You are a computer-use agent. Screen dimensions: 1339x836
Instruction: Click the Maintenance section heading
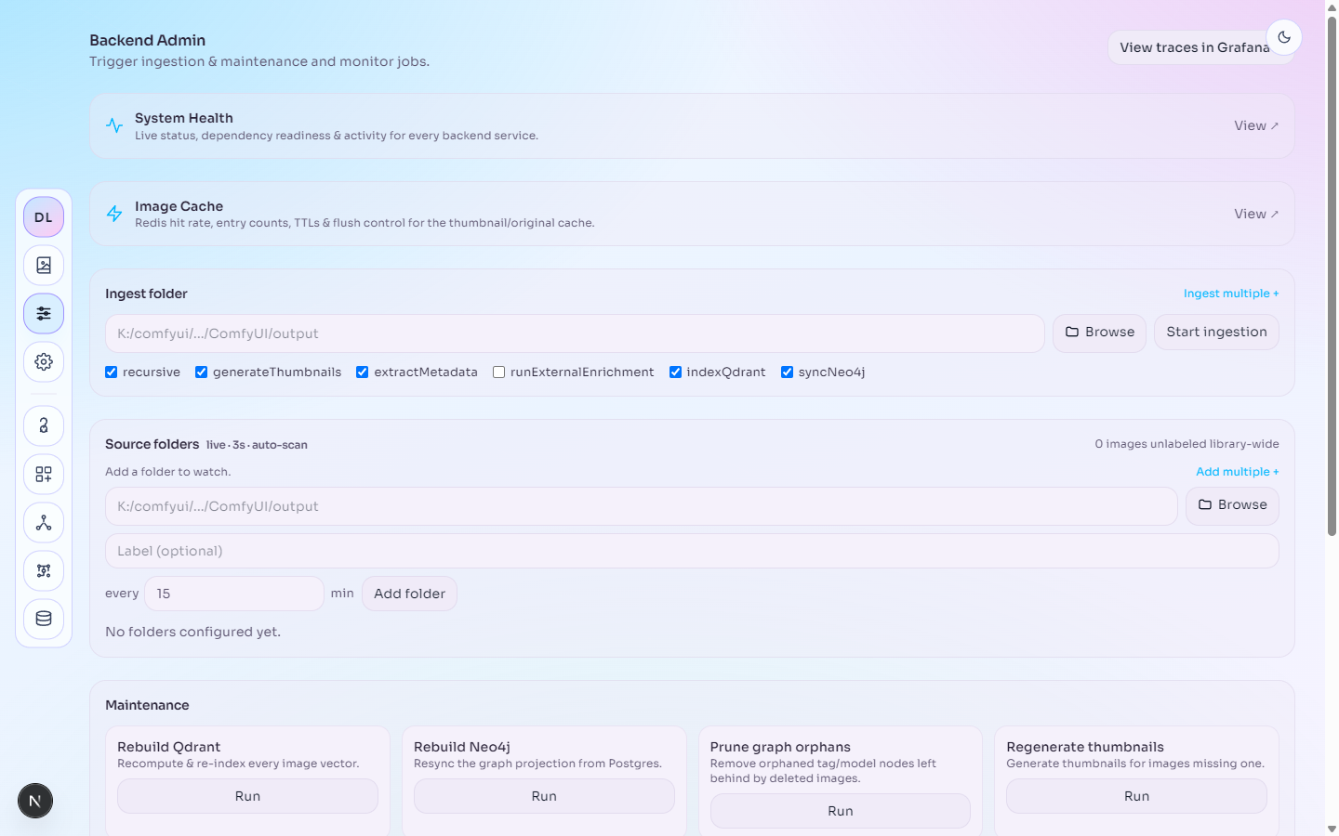pyautogui.click(x=147, y=705)
